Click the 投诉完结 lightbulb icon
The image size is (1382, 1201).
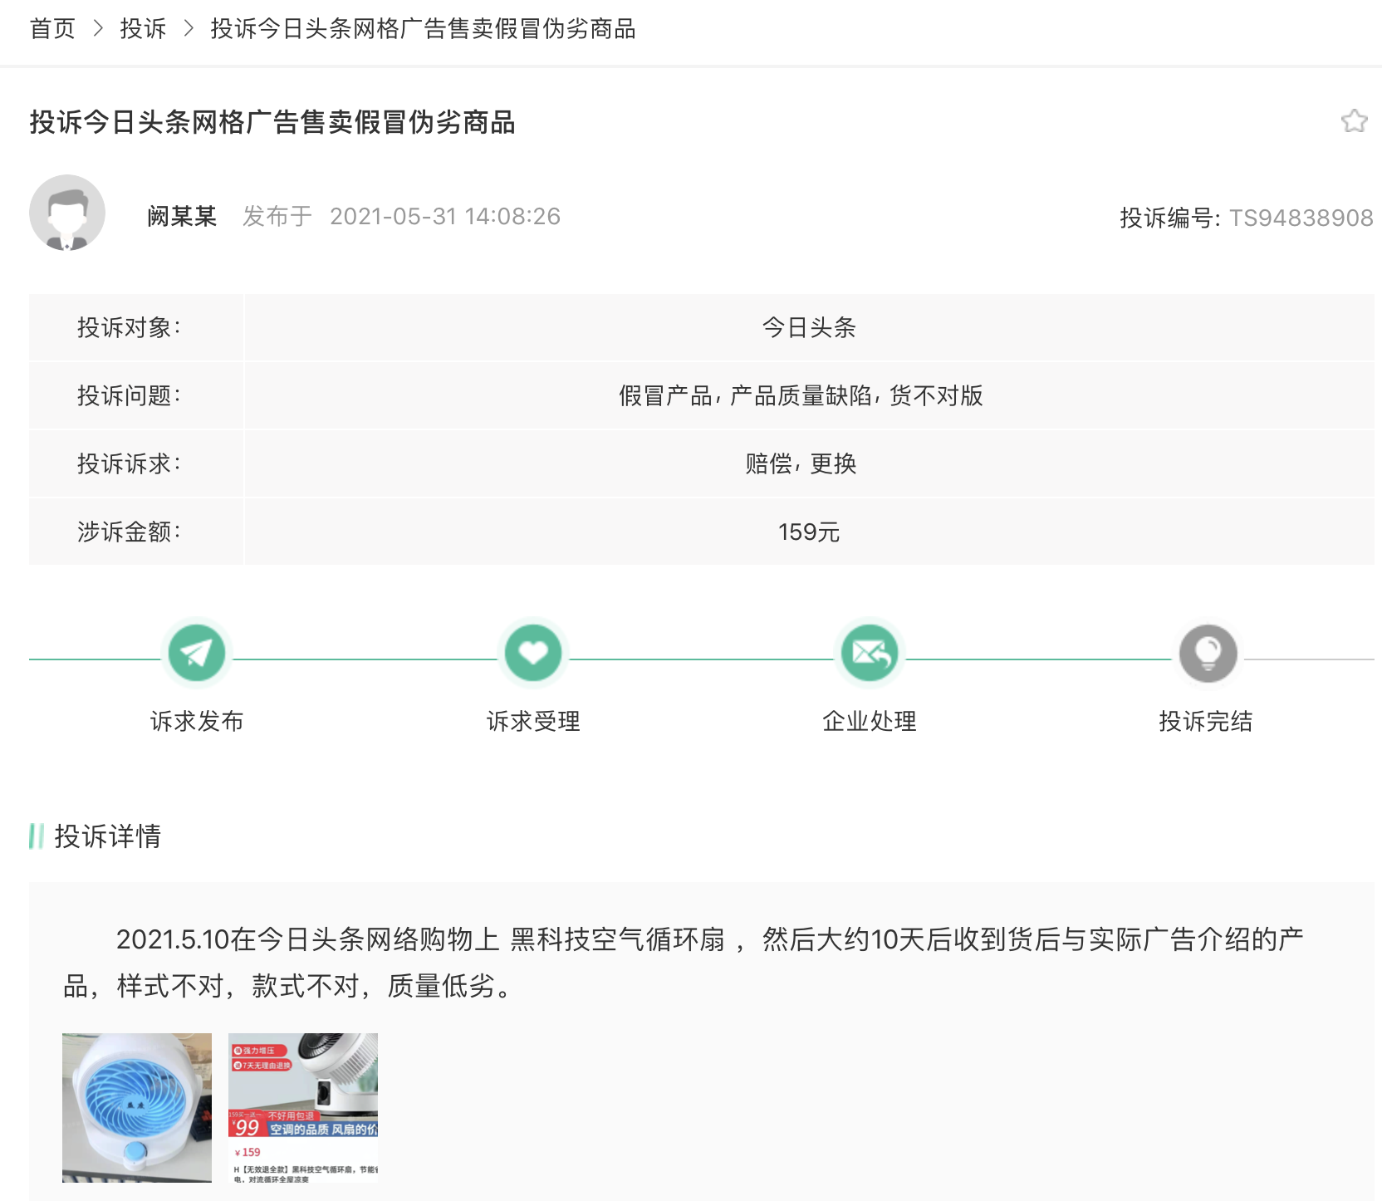[x=1208, y=653]
